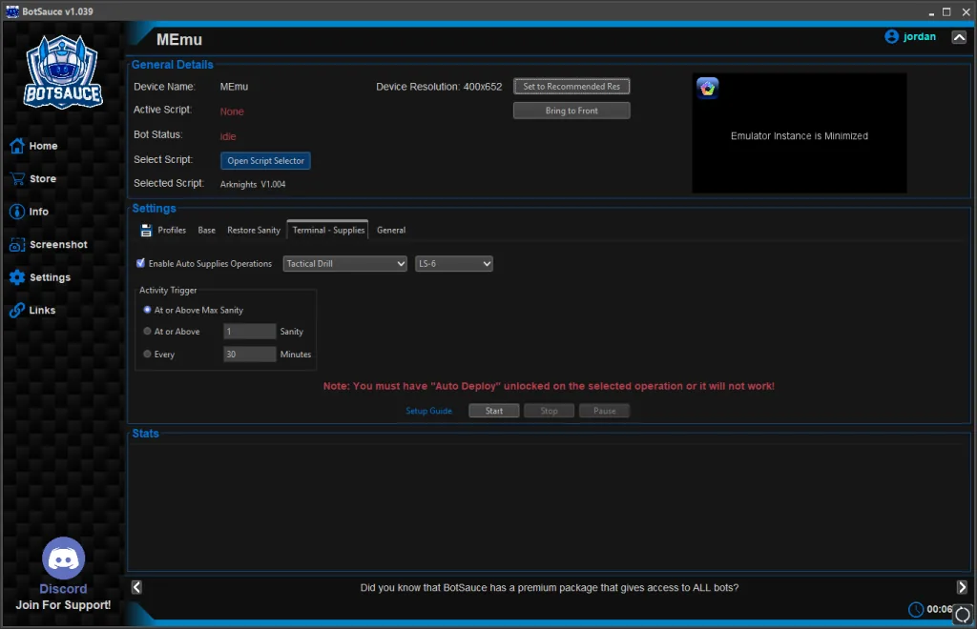Screen dimensions: 977x629
Task: Click the Links chain icon
Action: coord(17,311)
